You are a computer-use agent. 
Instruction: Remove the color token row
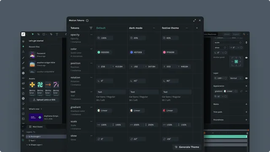point(92,49)
